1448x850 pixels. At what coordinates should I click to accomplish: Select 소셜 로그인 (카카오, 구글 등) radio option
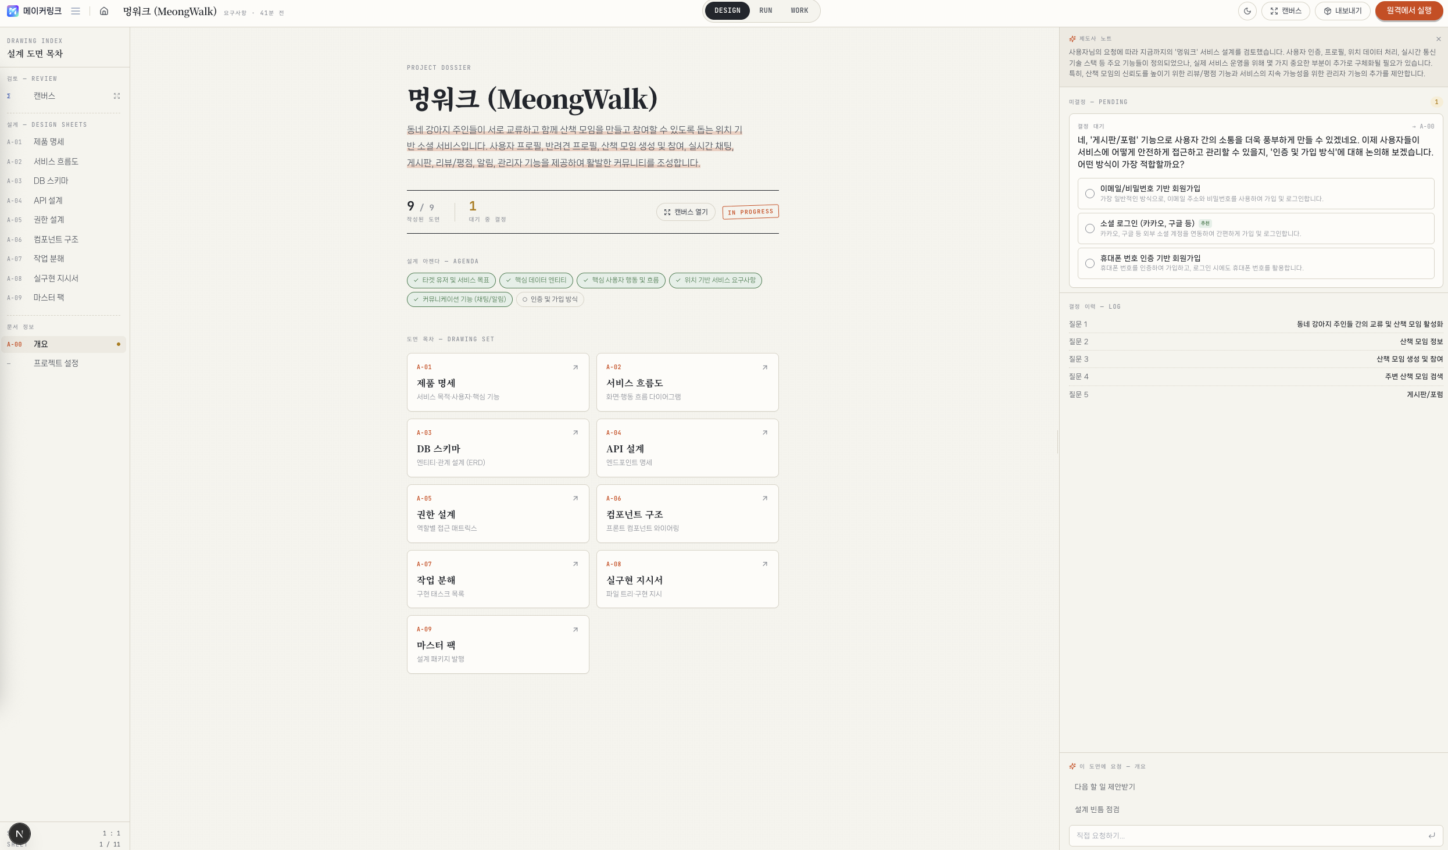[1090, 228]
